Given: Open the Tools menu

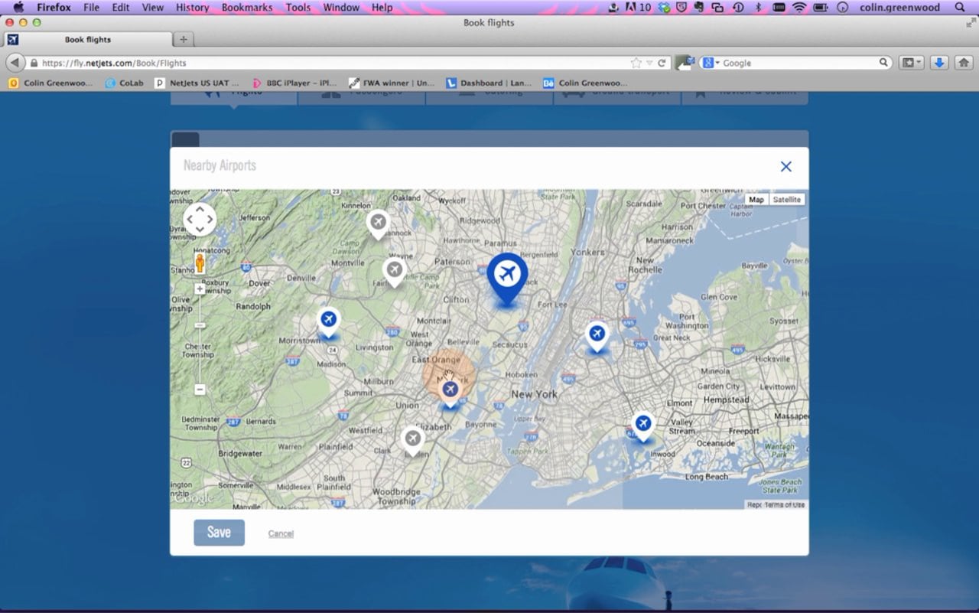Looking at the screenshot, I should coord(298,8).
